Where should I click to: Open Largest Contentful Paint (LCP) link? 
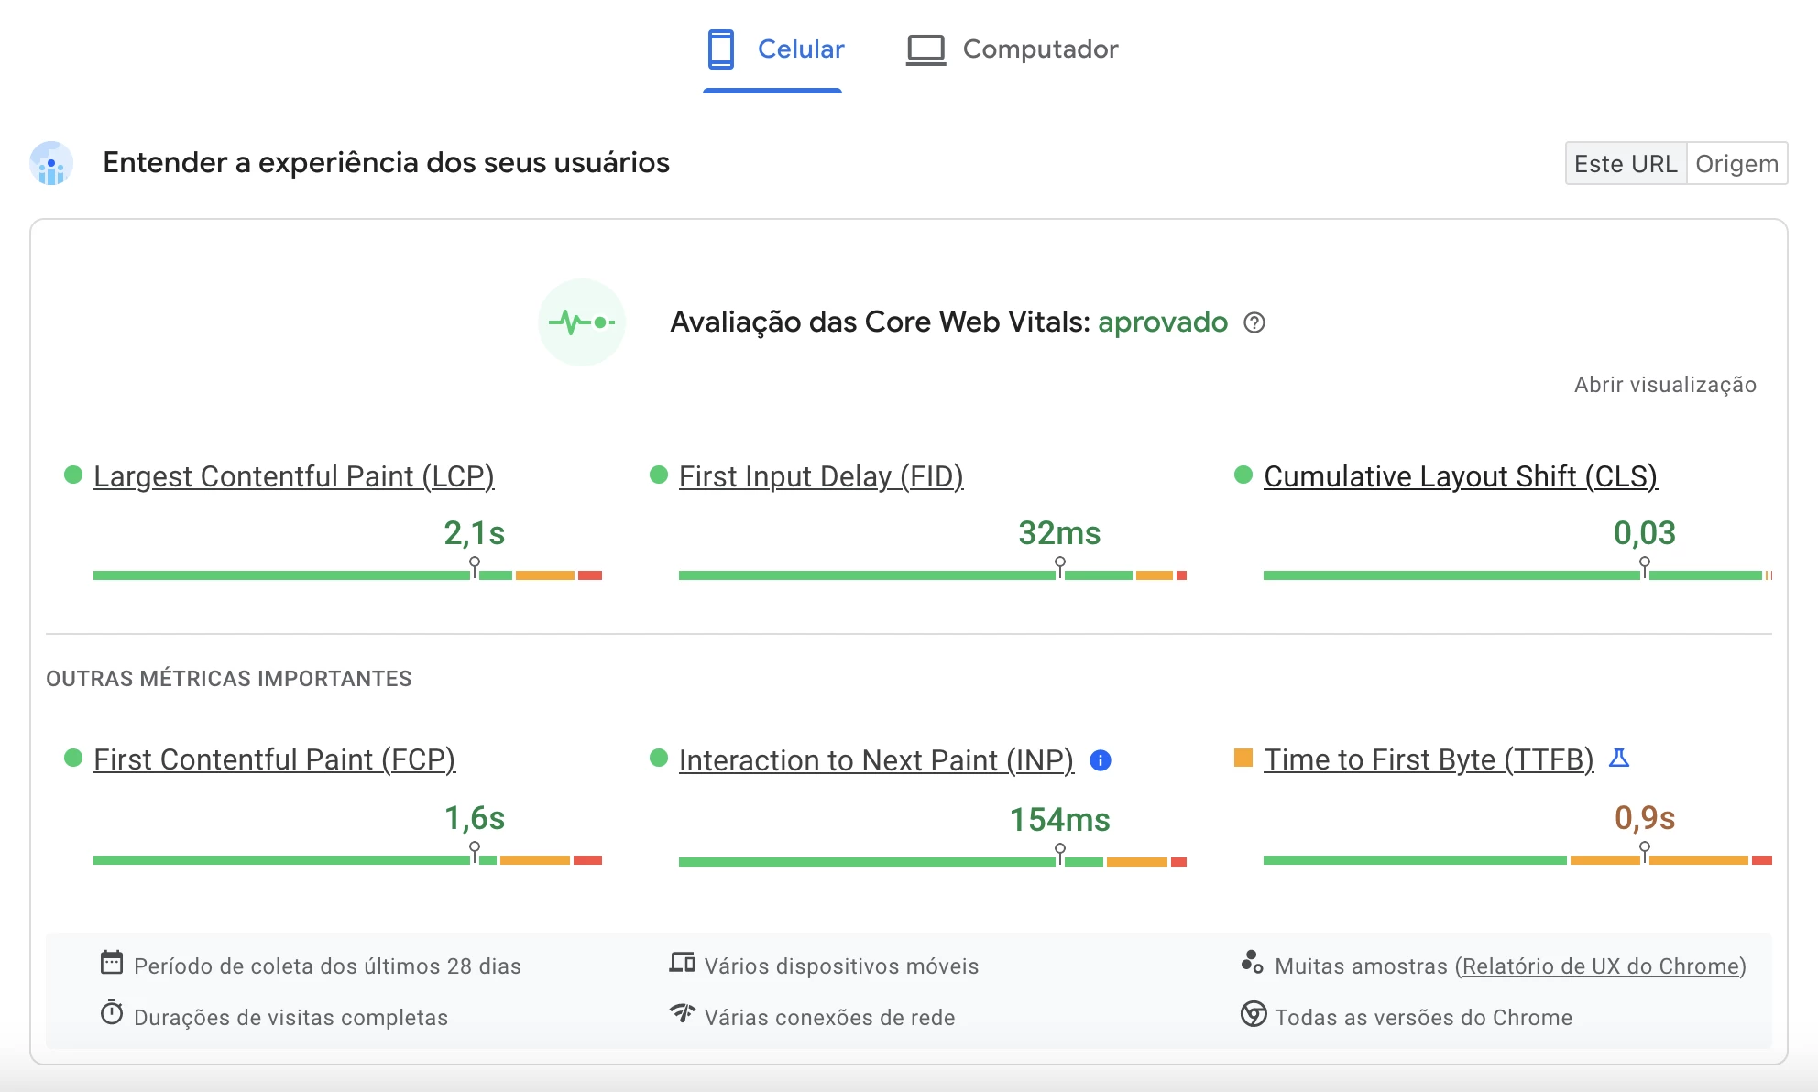point(293,476)
